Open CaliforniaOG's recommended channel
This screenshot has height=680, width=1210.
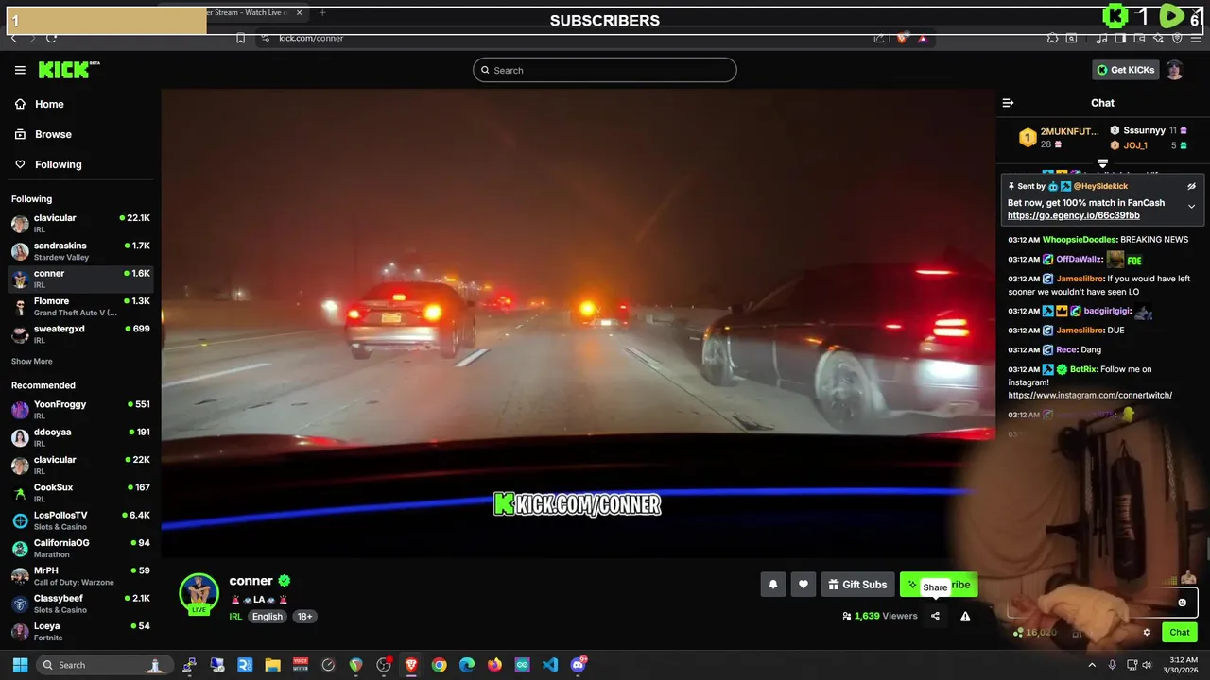point(80,548)
